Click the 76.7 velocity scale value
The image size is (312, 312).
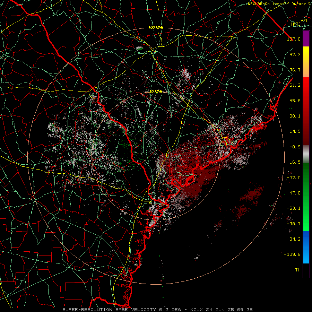click(295, 70)
